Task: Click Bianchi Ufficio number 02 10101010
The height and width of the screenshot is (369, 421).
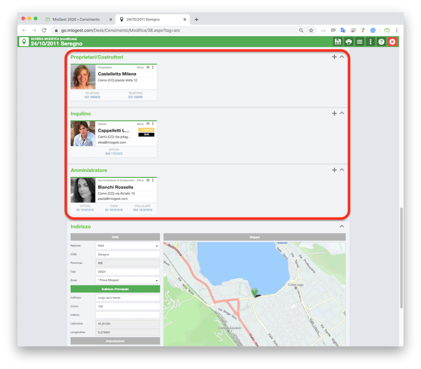Action: 85,210
